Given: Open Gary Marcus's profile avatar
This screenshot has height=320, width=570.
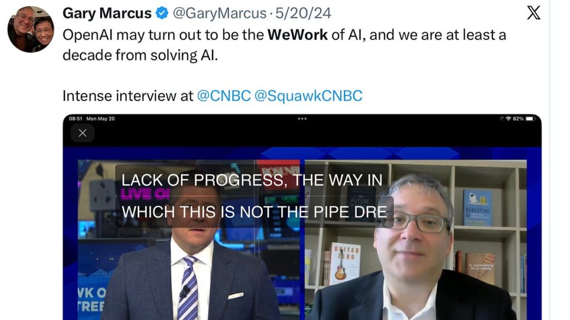Looking at the screenshot, I should pyautogui.click(x=31, y=29).
